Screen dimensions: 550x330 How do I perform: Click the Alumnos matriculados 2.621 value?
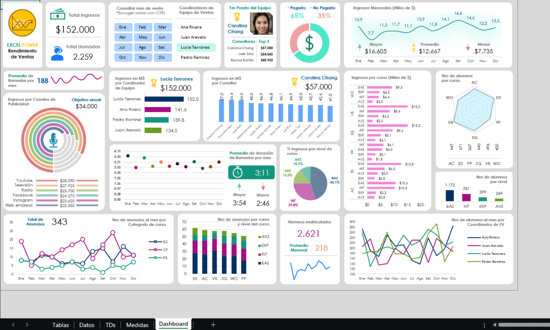click(308, 234)
